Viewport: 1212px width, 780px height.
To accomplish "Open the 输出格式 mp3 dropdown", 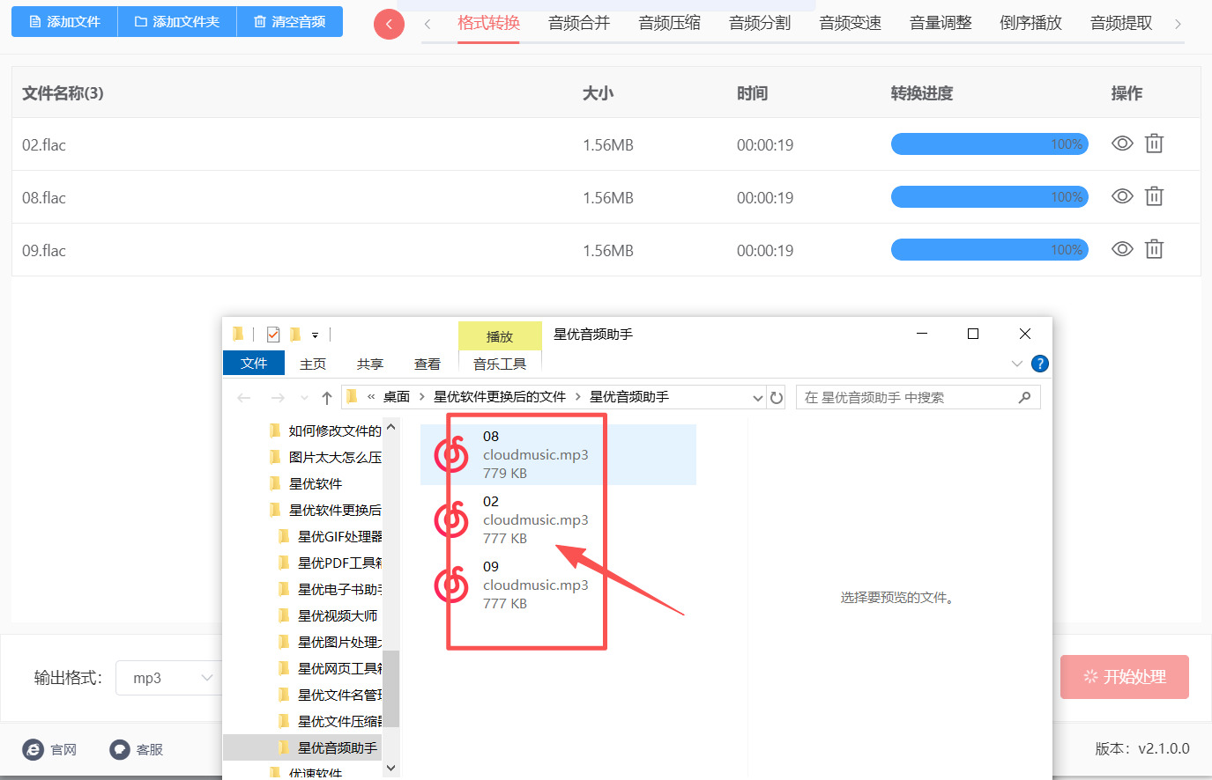I will tap(168, 678).
